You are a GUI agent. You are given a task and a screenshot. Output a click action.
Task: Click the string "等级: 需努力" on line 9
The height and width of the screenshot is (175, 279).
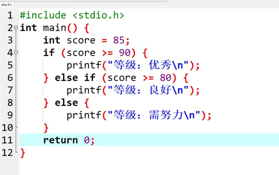click(x=154, y=115)
